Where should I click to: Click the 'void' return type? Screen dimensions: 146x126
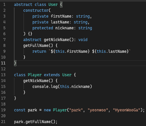point(83,40)
